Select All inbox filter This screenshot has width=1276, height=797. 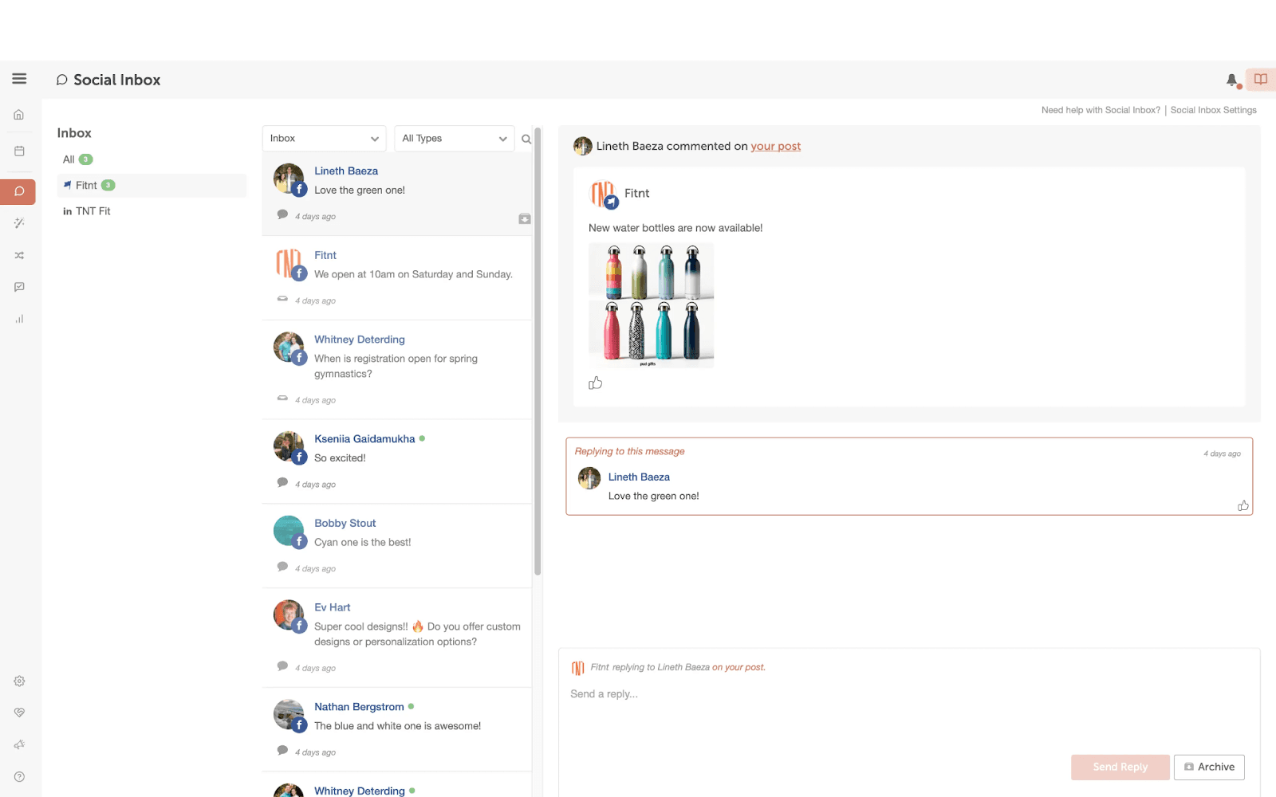(77, 159)
